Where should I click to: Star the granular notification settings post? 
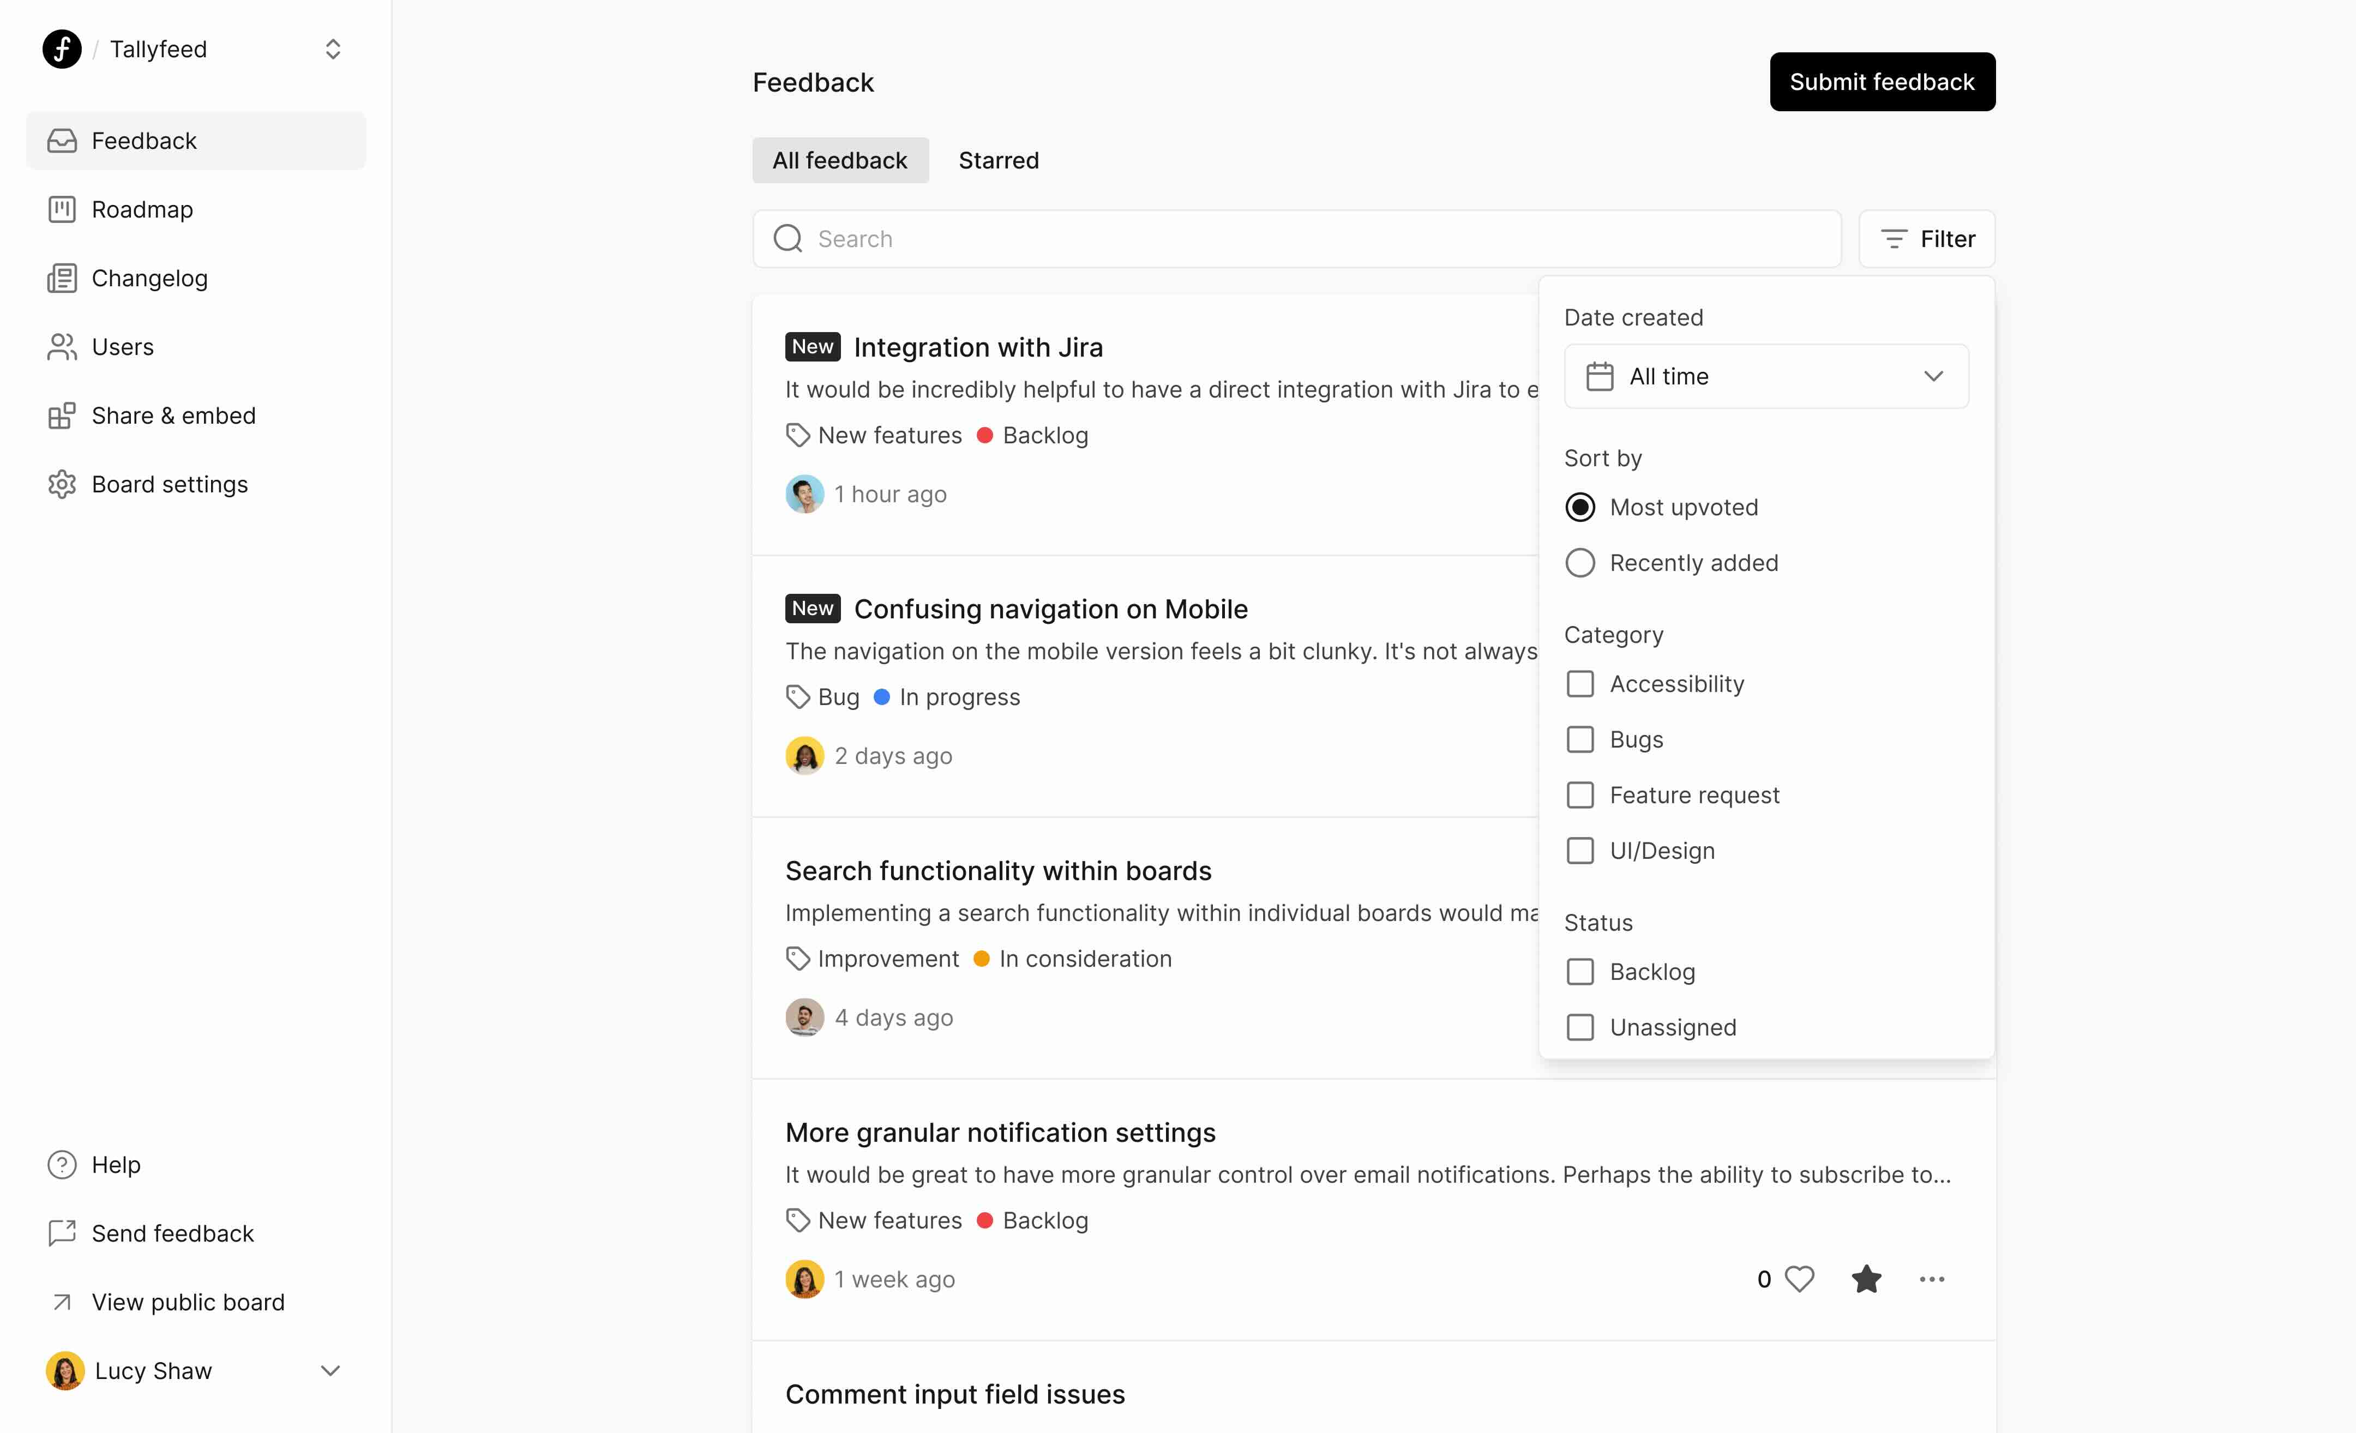1866,1279
